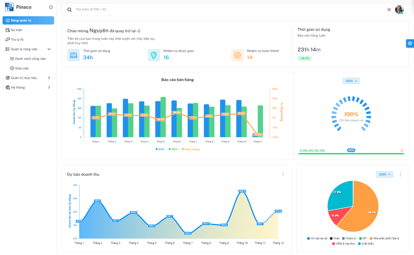Click the lightbulb Nhiệm vụ được giao icon
The width and height of the screenshot is (414, 255).
[x=154, y=55]
